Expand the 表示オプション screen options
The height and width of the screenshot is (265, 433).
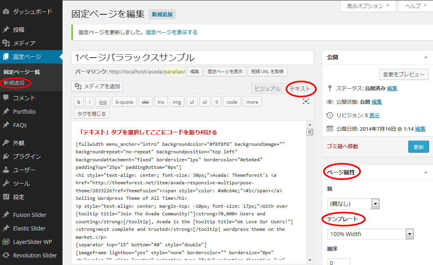(368, 6)
